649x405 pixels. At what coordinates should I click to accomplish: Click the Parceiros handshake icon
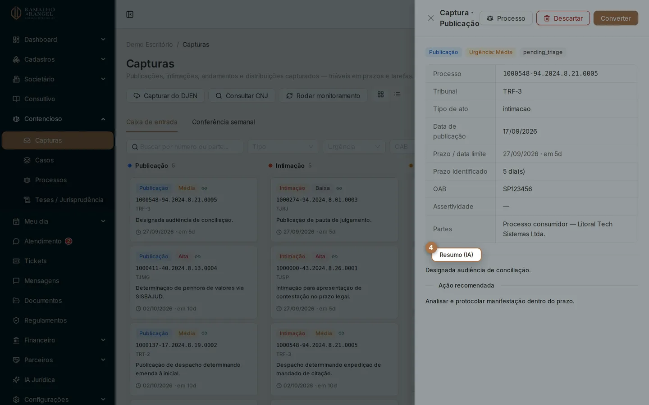(16, 360)
